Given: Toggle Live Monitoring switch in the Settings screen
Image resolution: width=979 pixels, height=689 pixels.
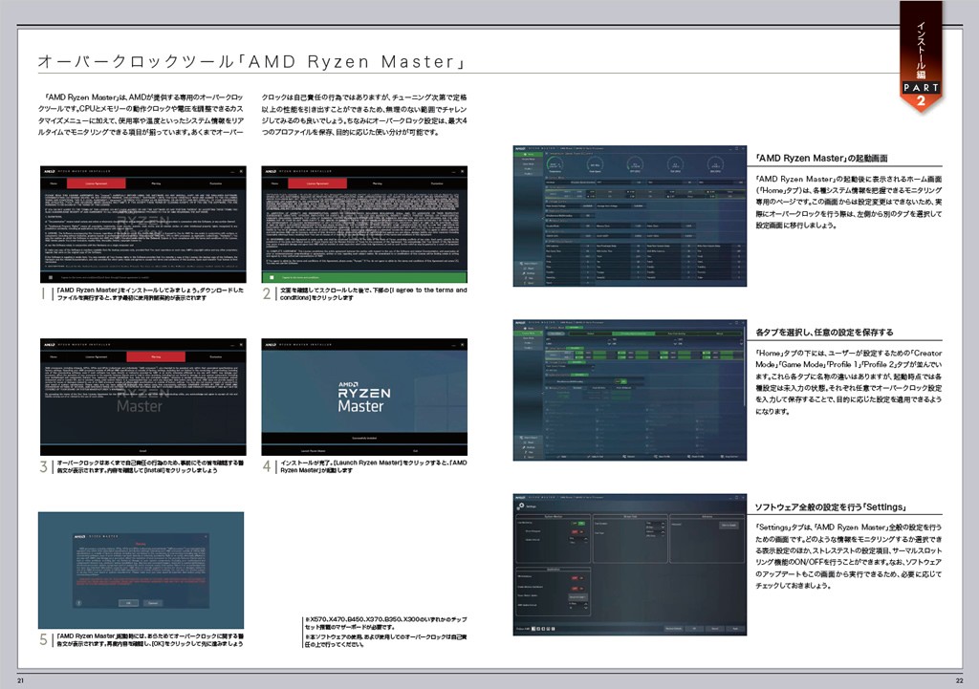Looking at the screenshot, I should coord(578,524).
